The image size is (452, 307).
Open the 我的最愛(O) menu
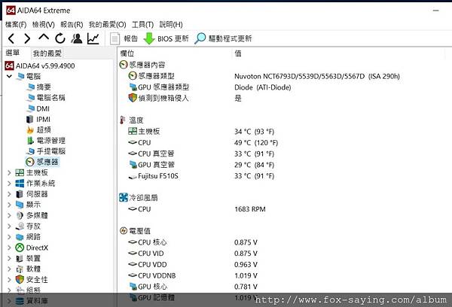pyautogui.click(x=107, y=25)
